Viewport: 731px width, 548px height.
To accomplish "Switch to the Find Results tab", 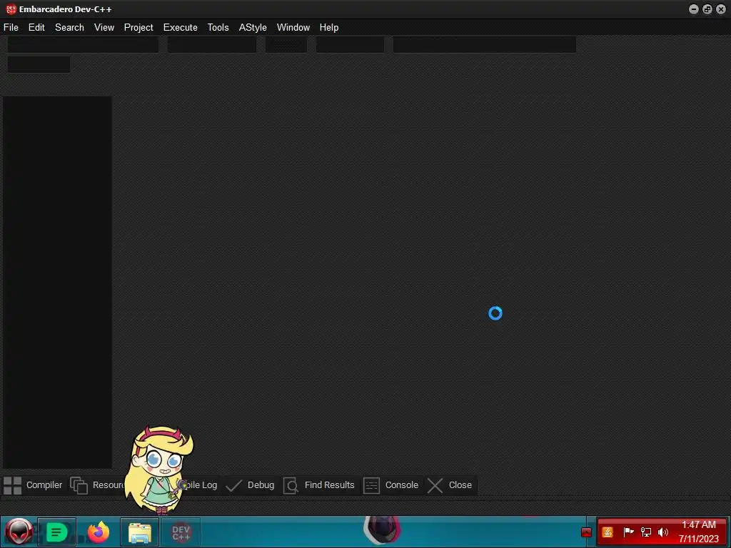I will [319, 485].
